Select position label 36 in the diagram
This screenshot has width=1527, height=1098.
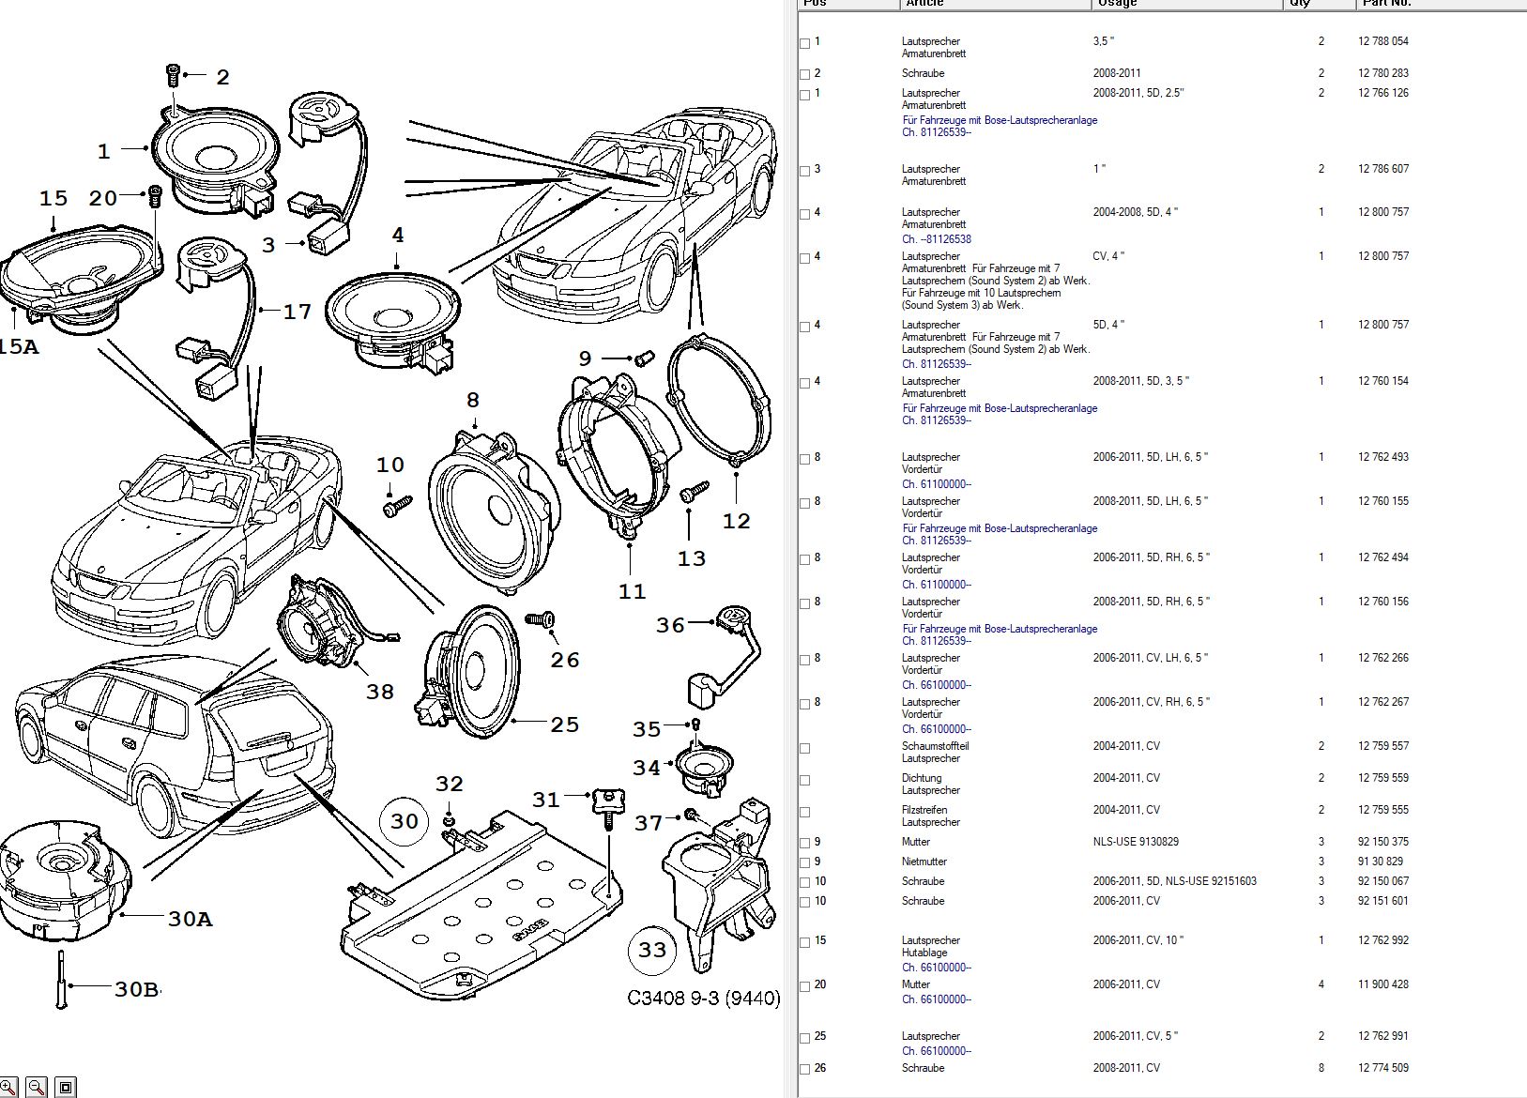pyautogui.click(x=670, y=625)
